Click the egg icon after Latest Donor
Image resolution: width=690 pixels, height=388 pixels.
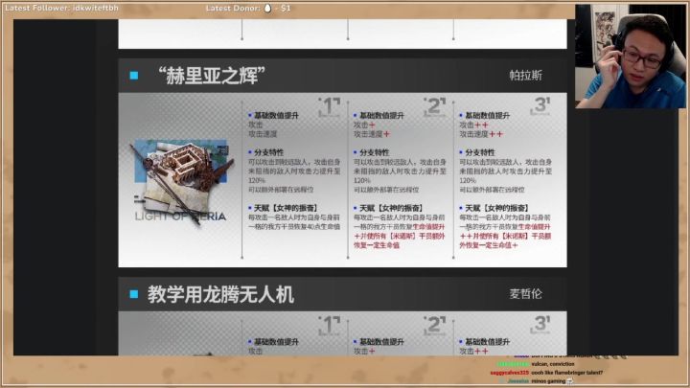(x=267, y=8)
